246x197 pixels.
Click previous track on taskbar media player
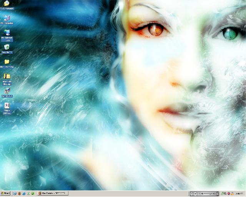tap(191, 194)
